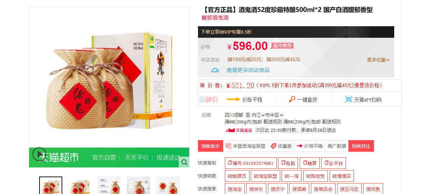This screenshot has height=194, width=425.
Task: Click the 云神价 logo icon
Action: pos(208,100)
